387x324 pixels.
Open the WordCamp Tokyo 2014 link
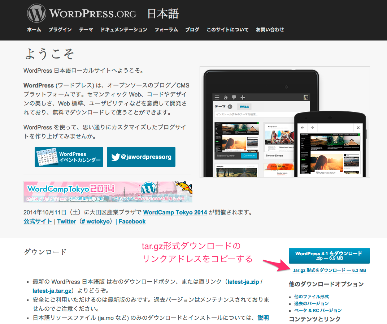[x=175, y=212]
